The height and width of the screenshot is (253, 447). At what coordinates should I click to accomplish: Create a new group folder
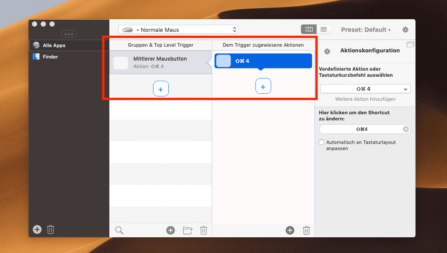[x=188, y=230]
